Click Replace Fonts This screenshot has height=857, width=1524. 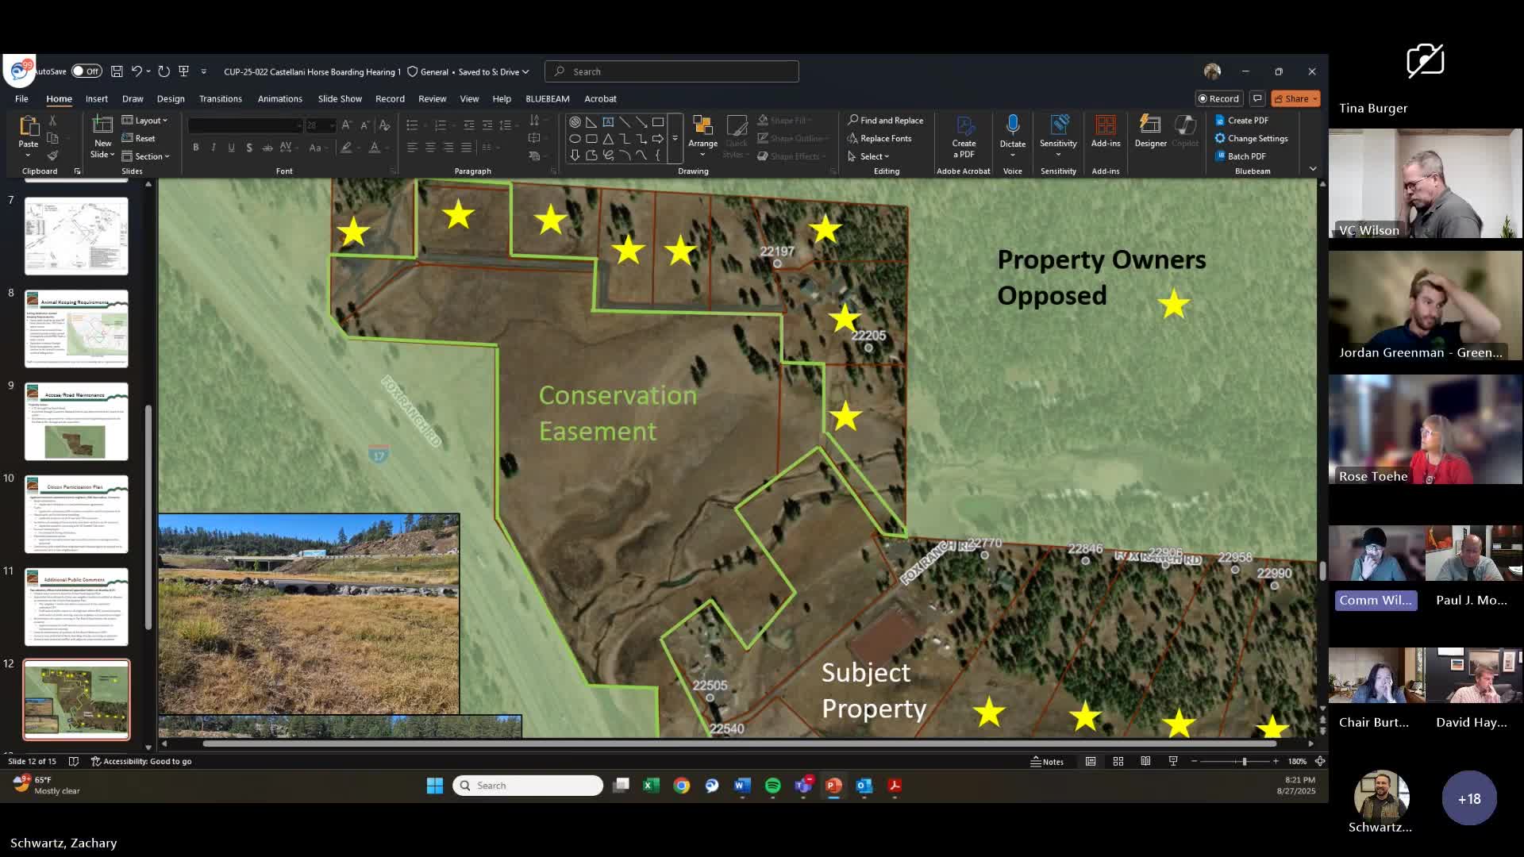click(x=879, y=138)
